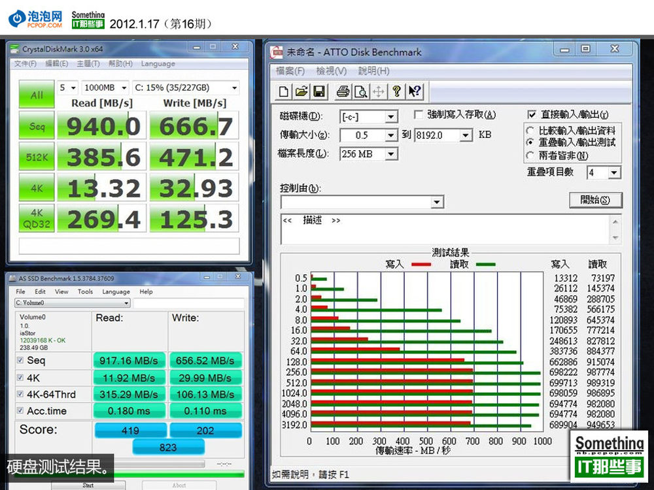Select the 兩者皆非 radio button
Image resolution: width=654 pixels, height=490 pixels.
(530, 155)
